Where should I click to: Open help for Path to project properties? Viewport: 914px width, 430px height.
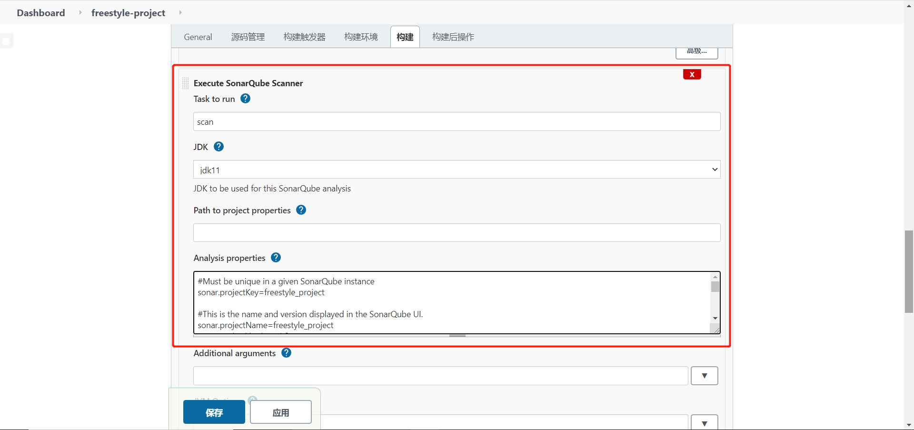coord(301,210)
